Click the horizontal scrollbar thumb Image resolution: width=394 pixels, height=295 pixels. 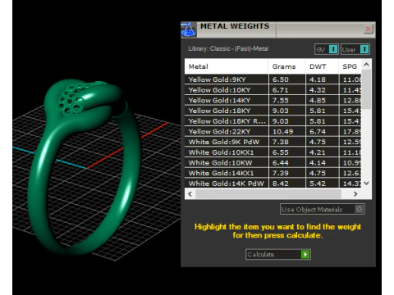click(x=268, y=193)
